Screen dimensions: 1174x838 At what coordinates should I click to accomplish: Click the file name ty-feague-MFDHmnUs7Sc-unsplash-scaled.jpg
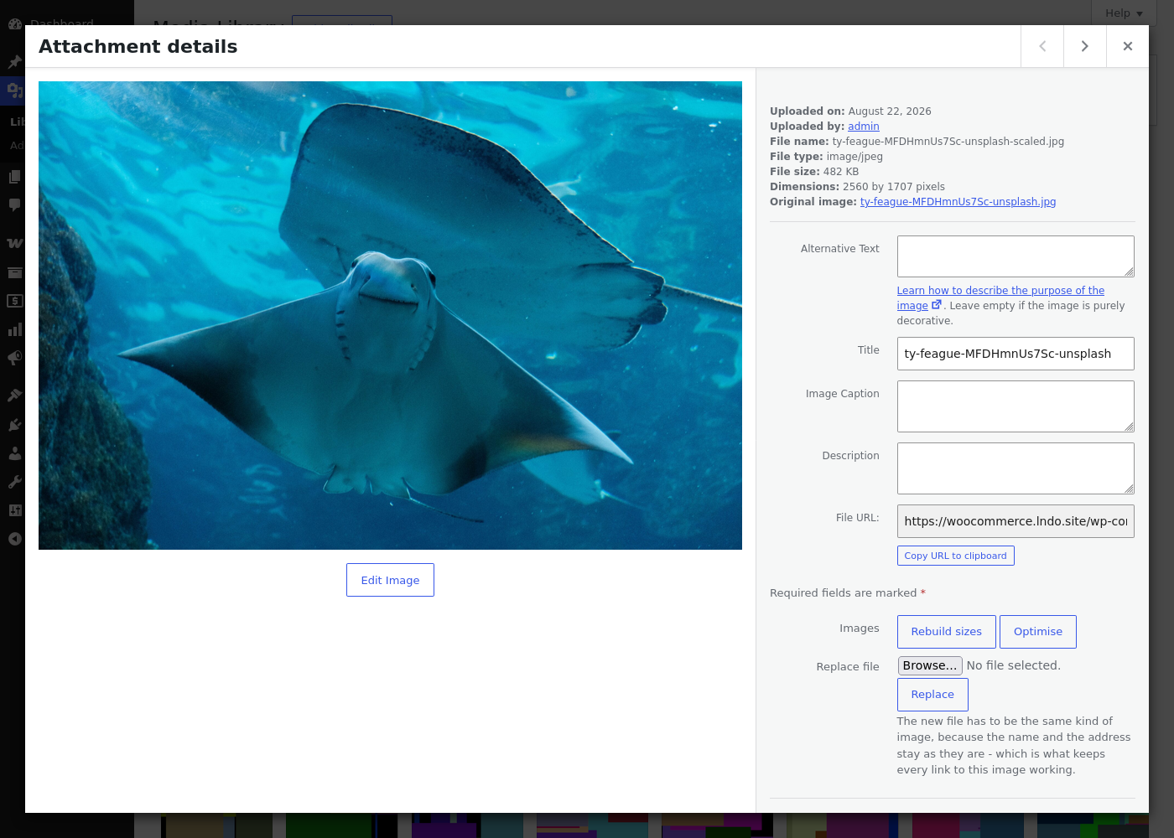click(948, 142)
